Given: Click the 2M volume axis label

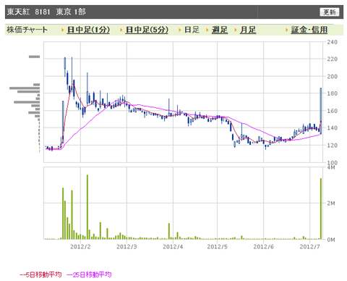Looking at the screenshot, I should pos(331,204).
